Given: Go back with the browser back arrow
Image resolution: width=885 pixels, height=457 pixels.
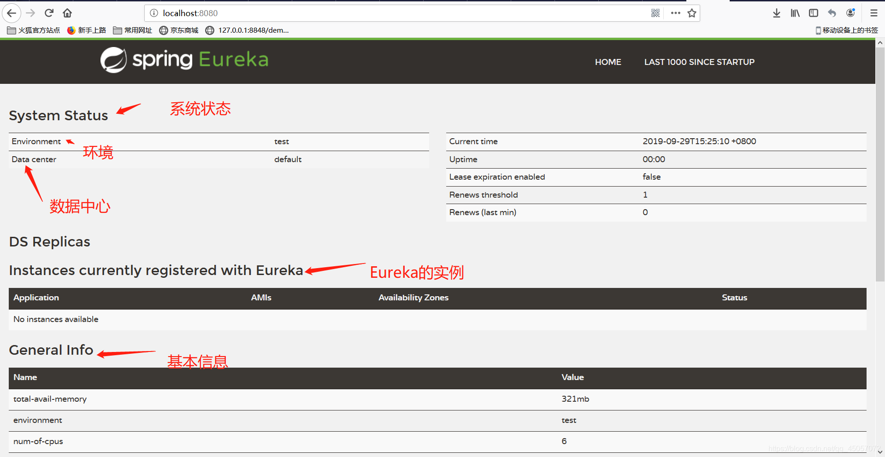Looking at the screenshot, I should coord(12,13).
